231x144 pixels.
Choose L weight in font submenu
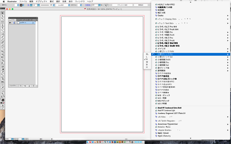tap(147, 57)
